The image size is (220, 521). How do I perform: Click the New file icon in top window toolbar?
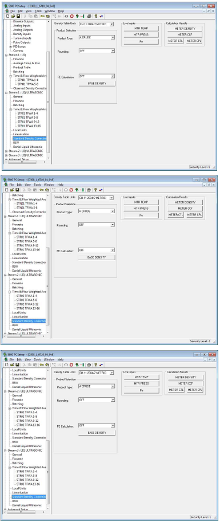[x=8, y=16]
